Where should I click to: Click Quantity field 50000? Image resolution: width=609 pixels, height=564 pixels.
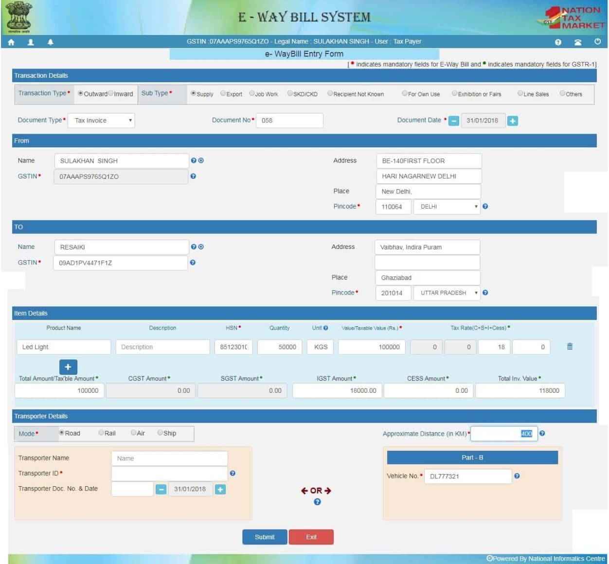pos(280,347)
